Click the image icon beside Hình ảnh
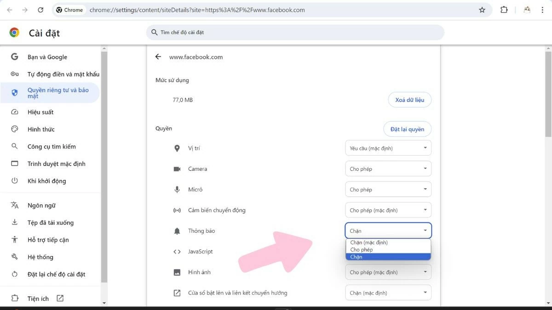552x310 pixels. [x=177, y=272]
